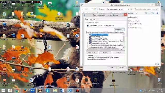The width and height of the screenshot is (165, 93).
Task: Uncheck Служба доступа к файлам и принтерам checkbox
Action: click(88, 41)
